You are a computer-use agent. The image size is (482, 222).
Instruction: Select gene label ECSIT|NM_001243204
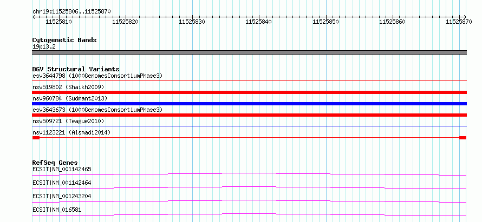[62, 196]
